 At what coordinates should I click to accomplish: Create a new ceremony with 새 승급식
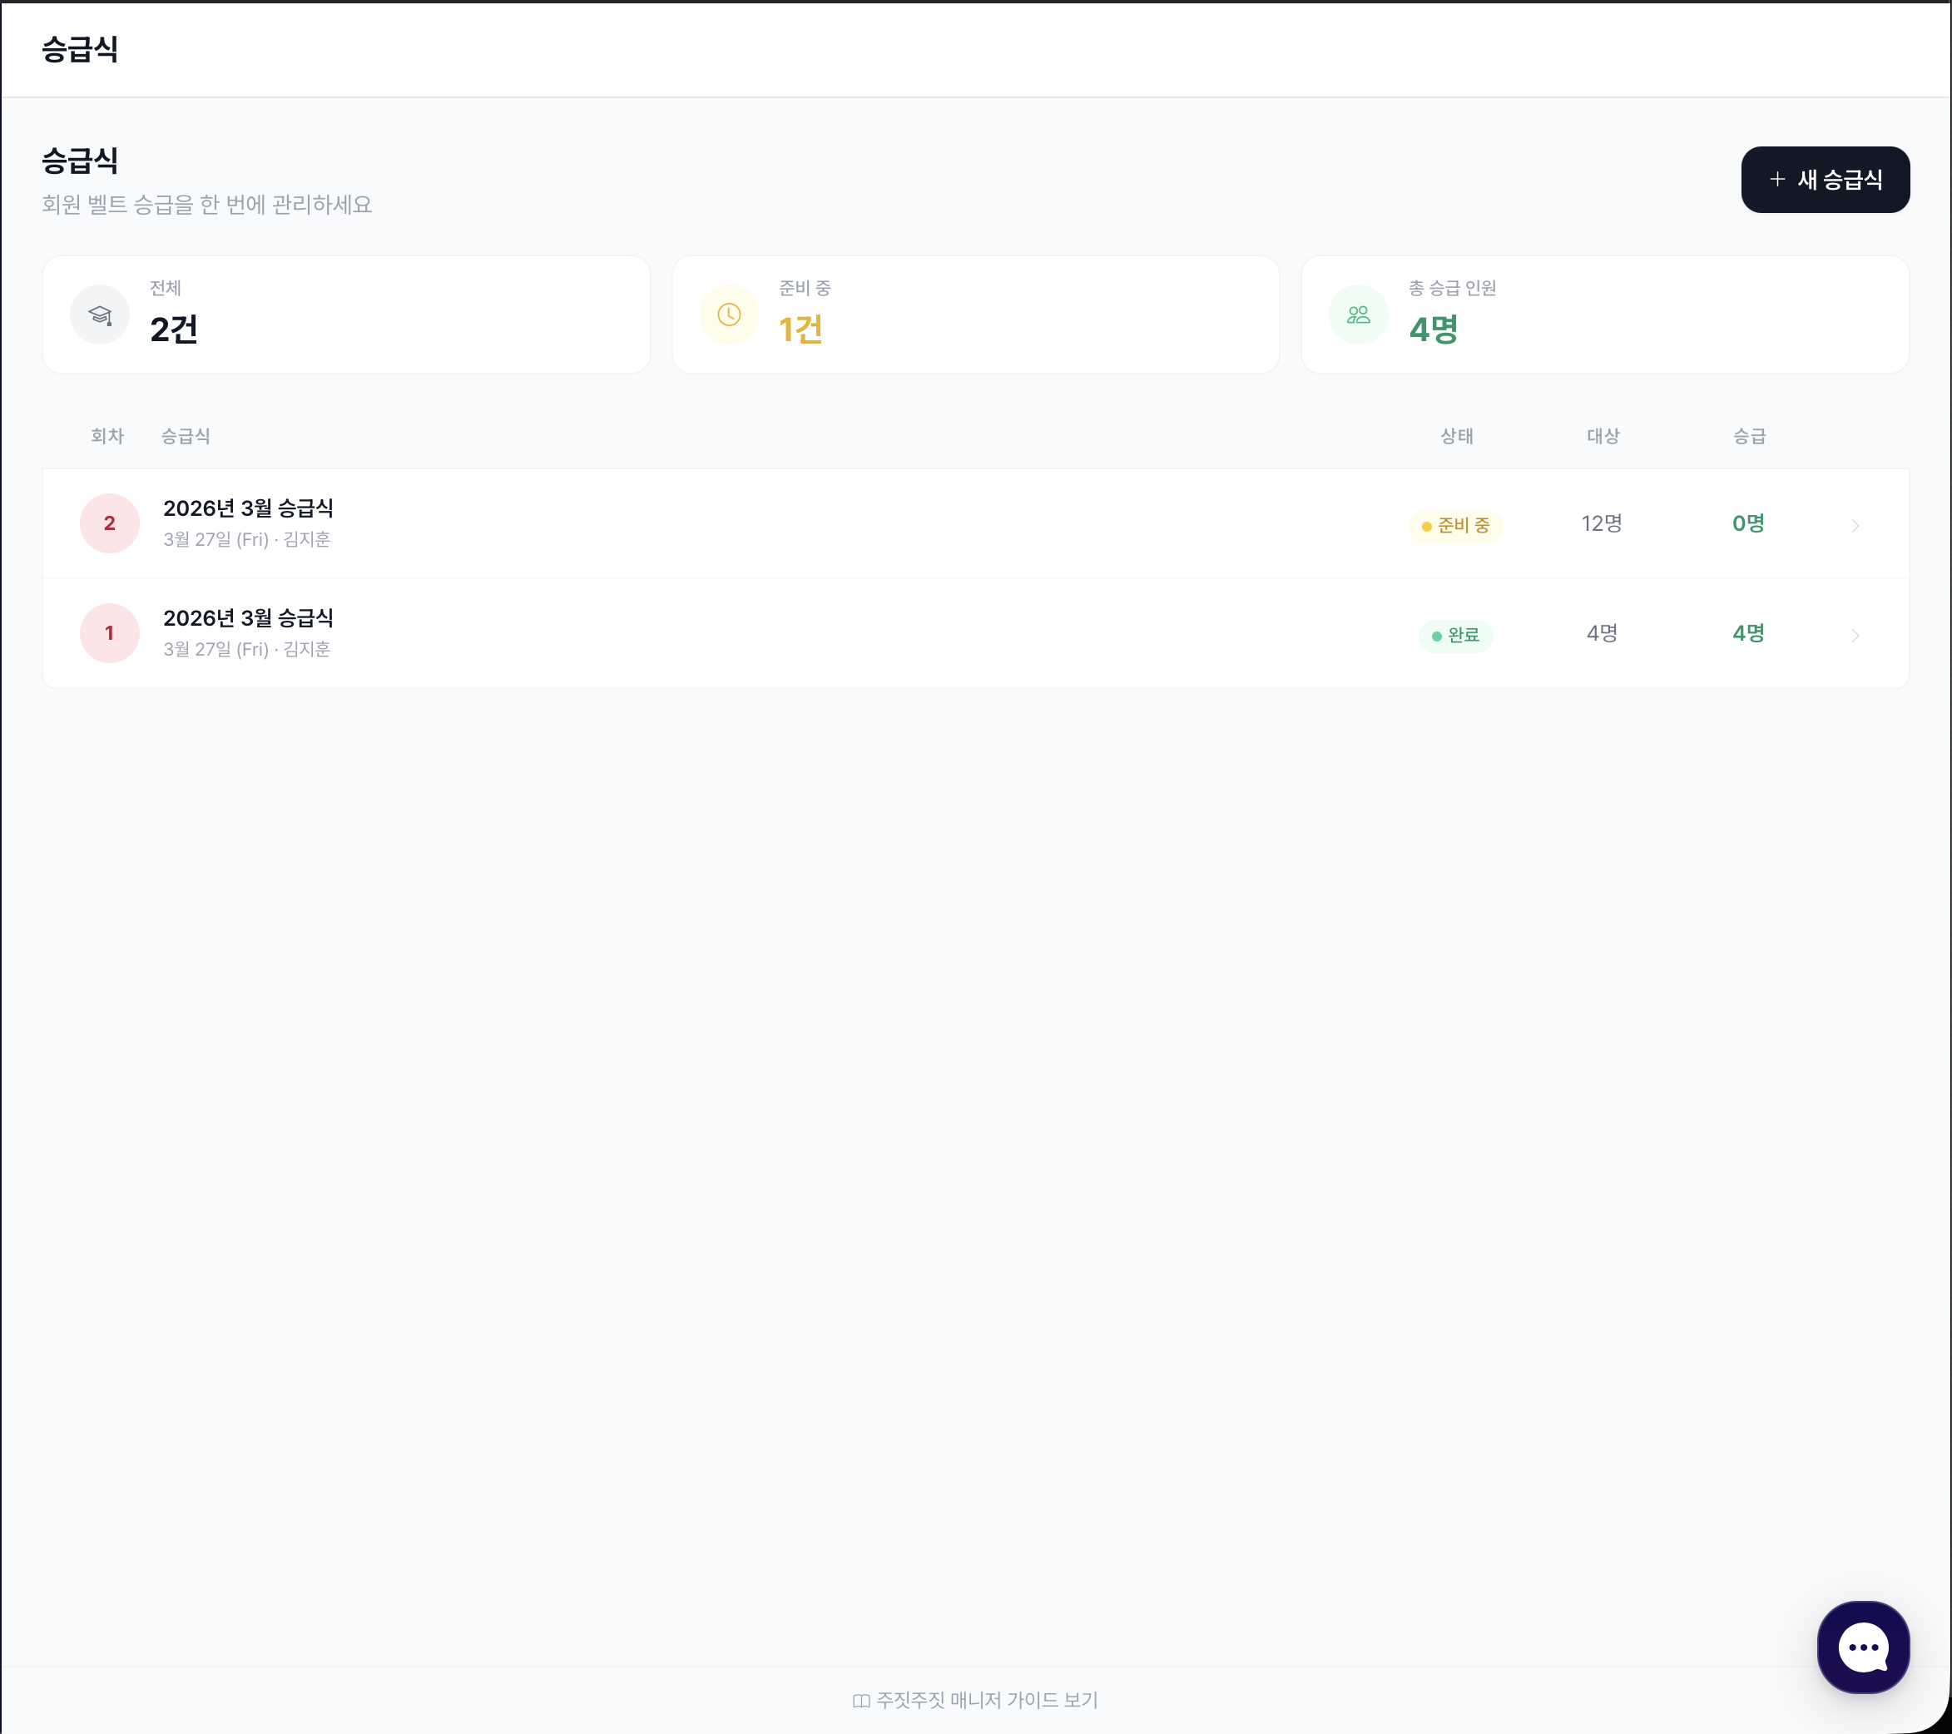1824,180
